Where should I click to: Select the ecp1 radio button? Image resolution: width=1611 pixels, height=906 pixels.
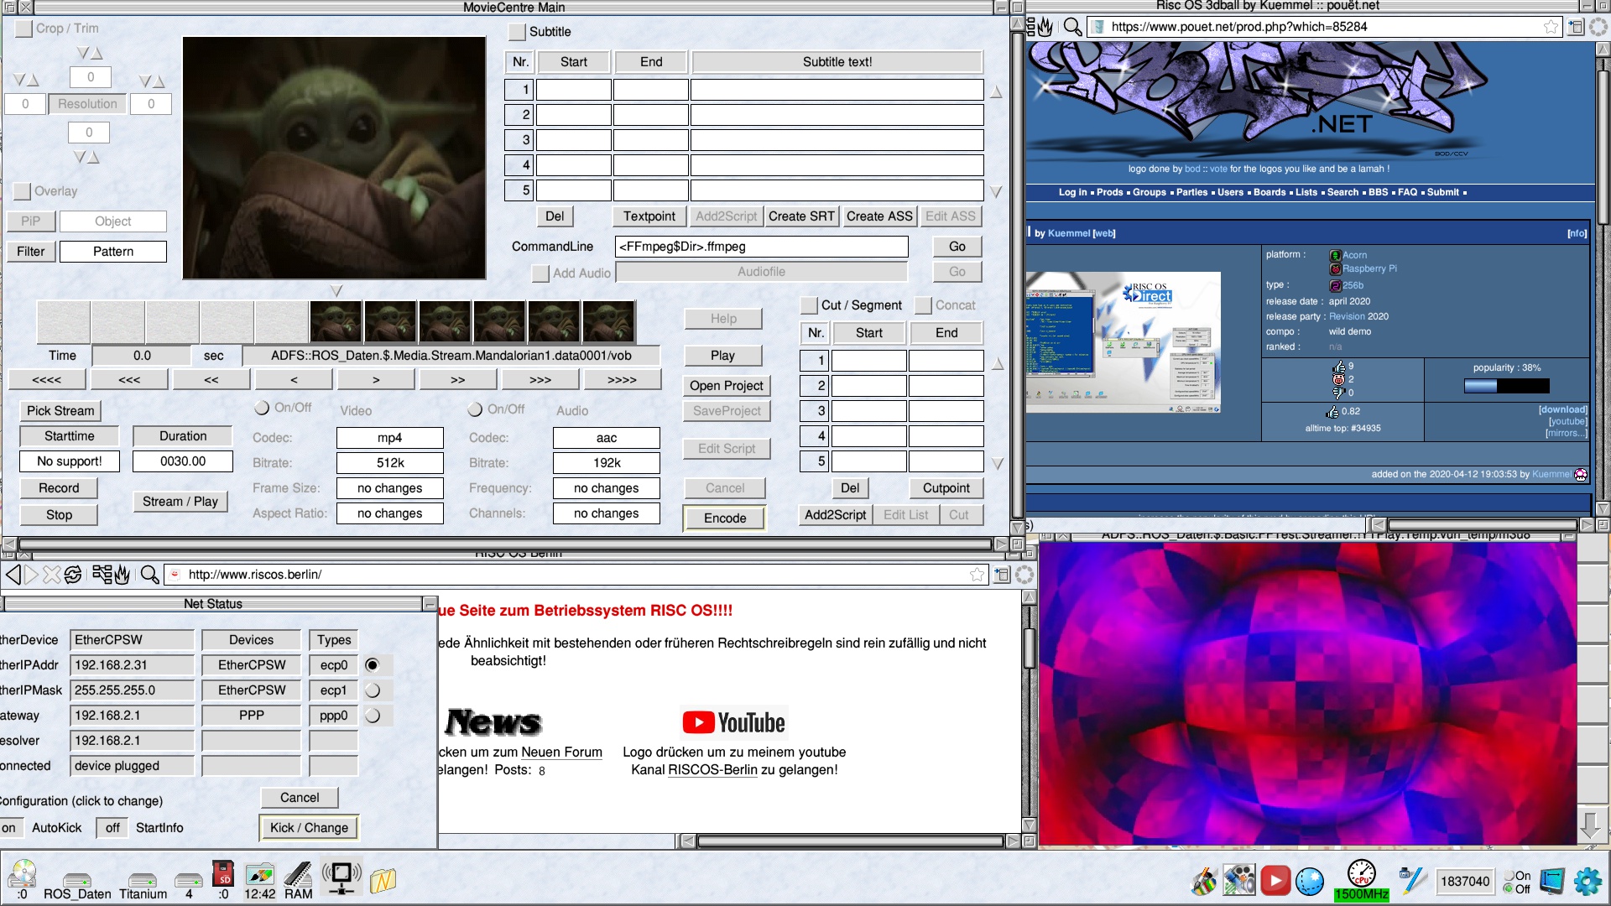[x=373, y=690]
